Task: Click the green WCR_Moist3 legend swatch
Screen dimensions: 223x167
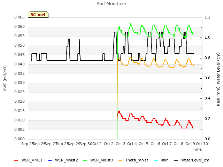Action: coord(85,161)
